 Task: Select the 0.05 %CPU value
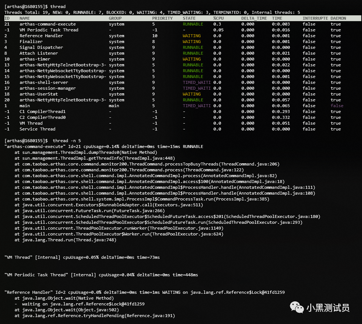tap(219, 30)
